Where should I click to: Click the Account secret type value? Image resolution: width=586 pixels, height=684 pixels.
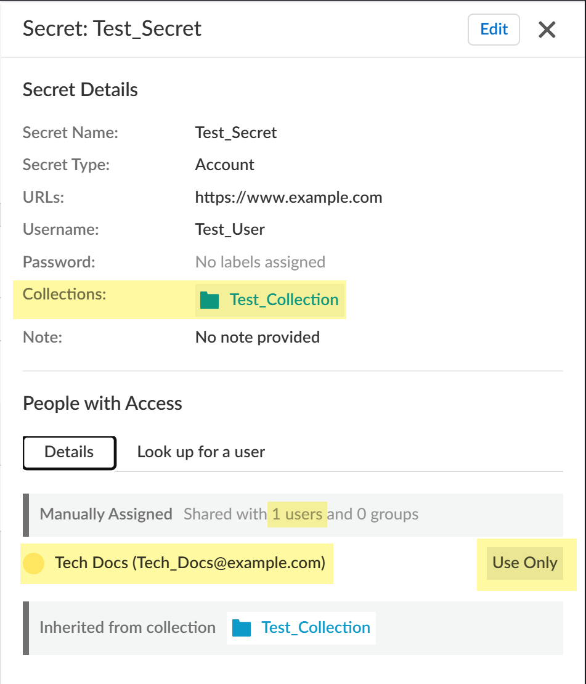[x=224, y=165]
